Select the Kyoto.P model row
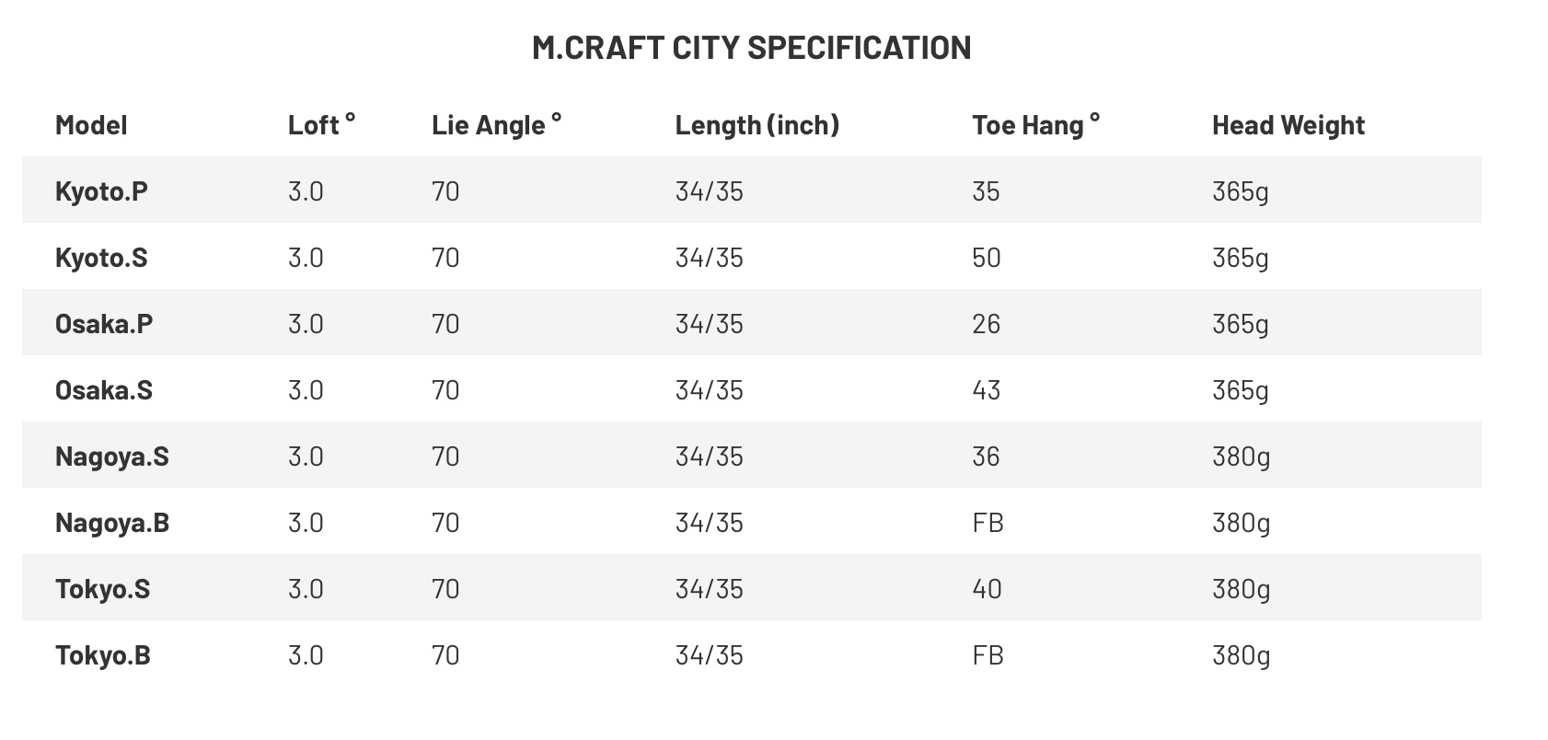 pyautogui.click(x=101, y=191)
